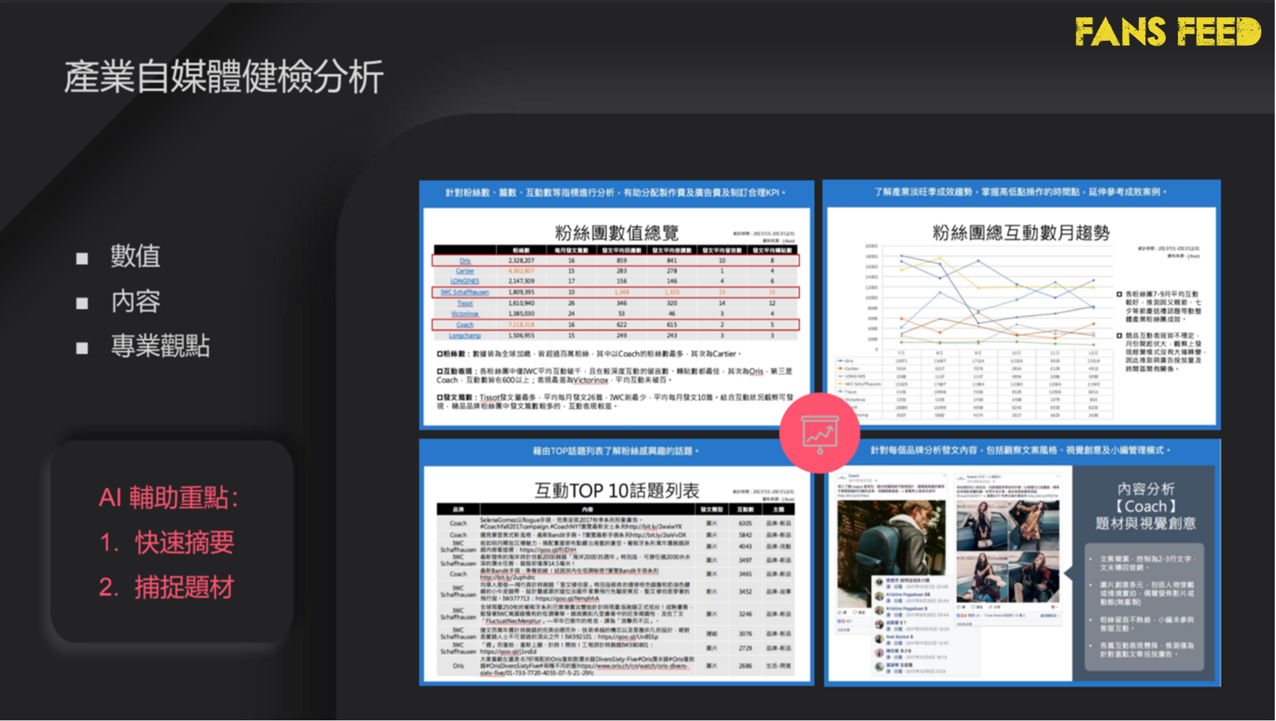The width and height of the screenshot is (1276, 721).
Task: Click the FANS FEED logo
Action: point(1168,32)
